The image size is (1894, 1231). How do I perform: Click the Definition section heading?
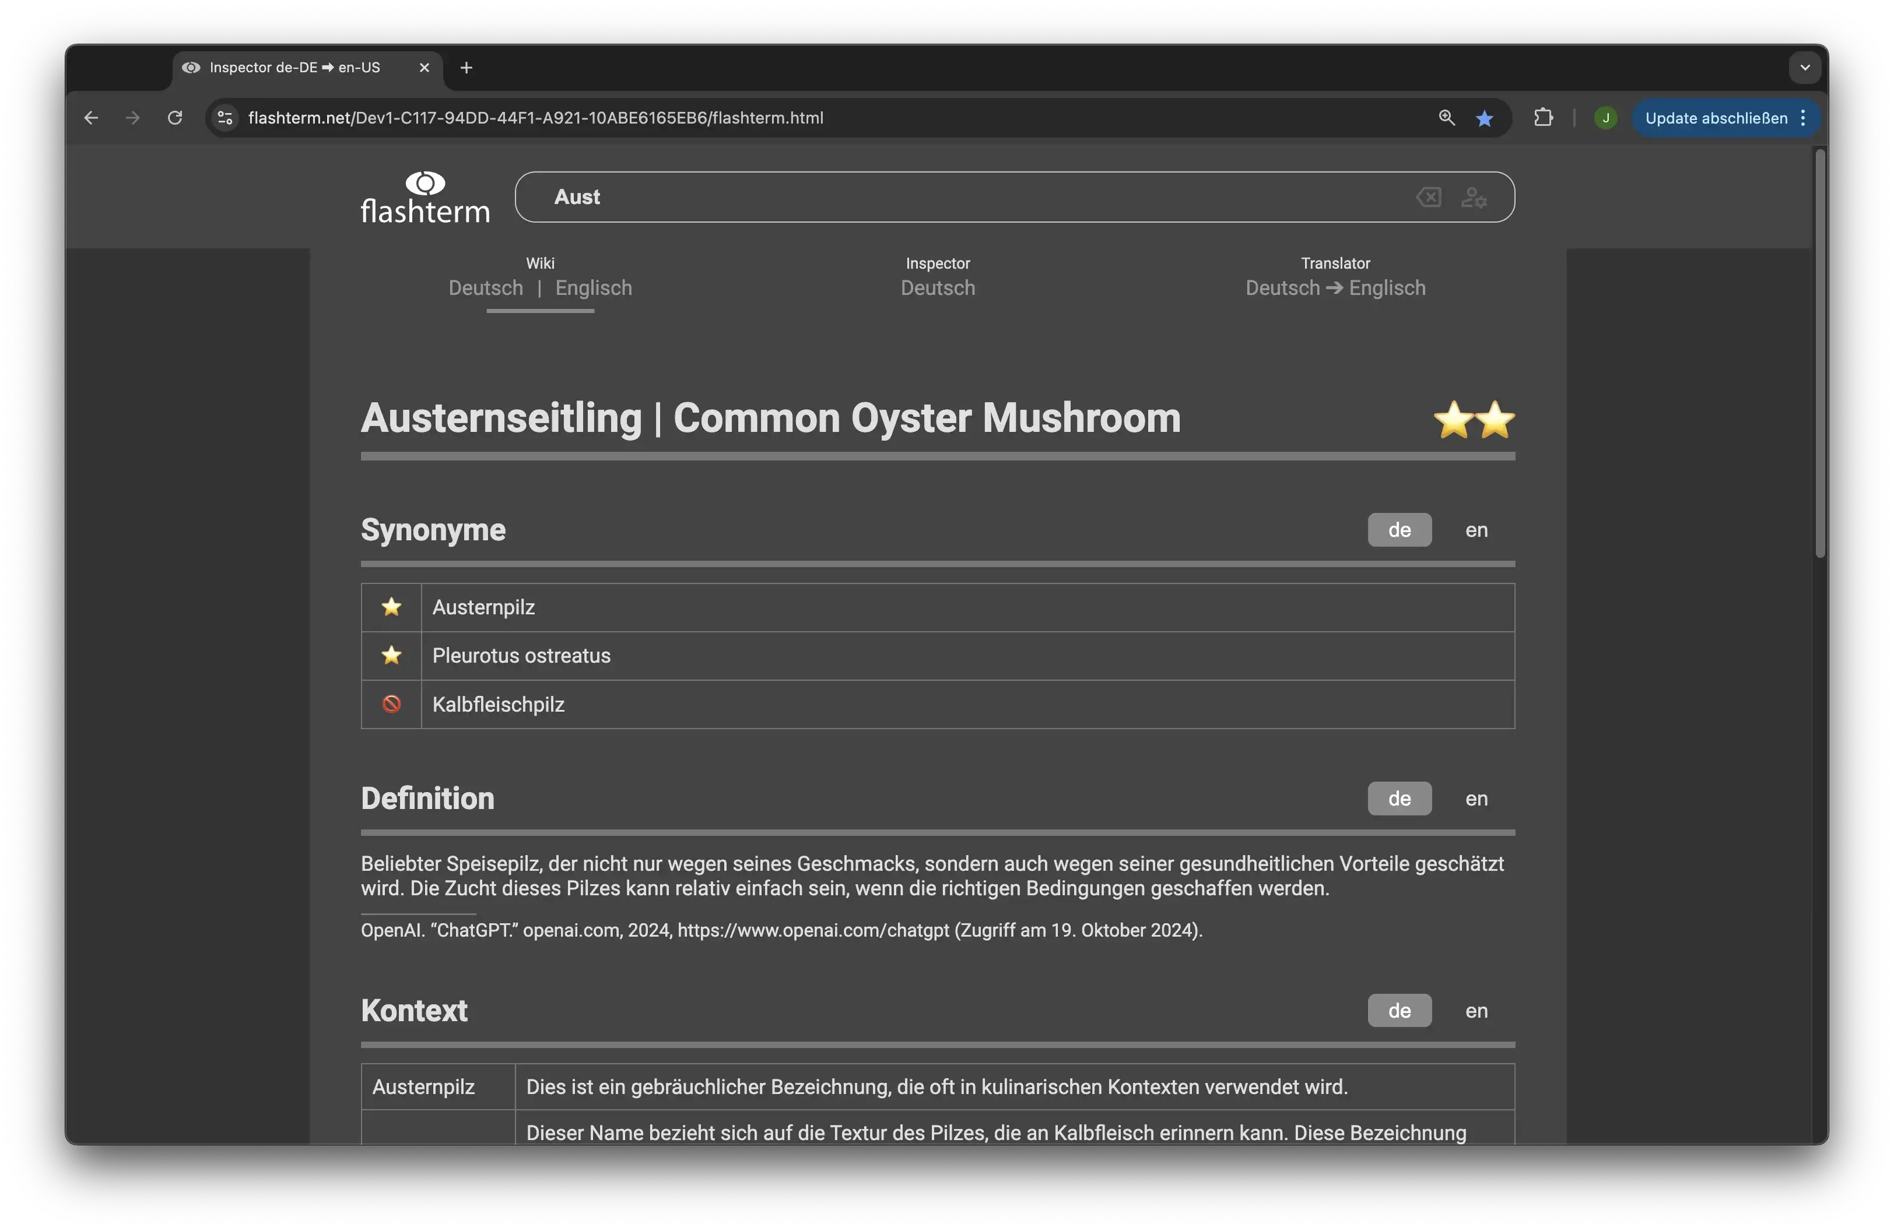pos(427,799)
